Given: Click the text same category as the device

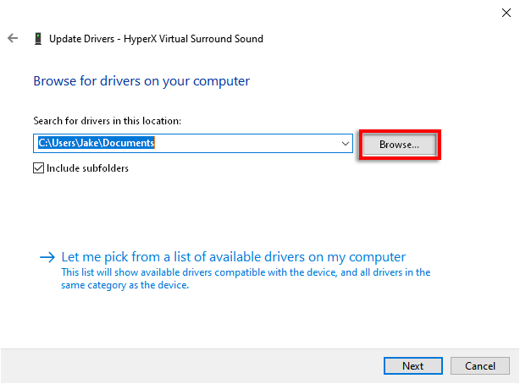Looking at the screenshot, I should click(124, 285).
